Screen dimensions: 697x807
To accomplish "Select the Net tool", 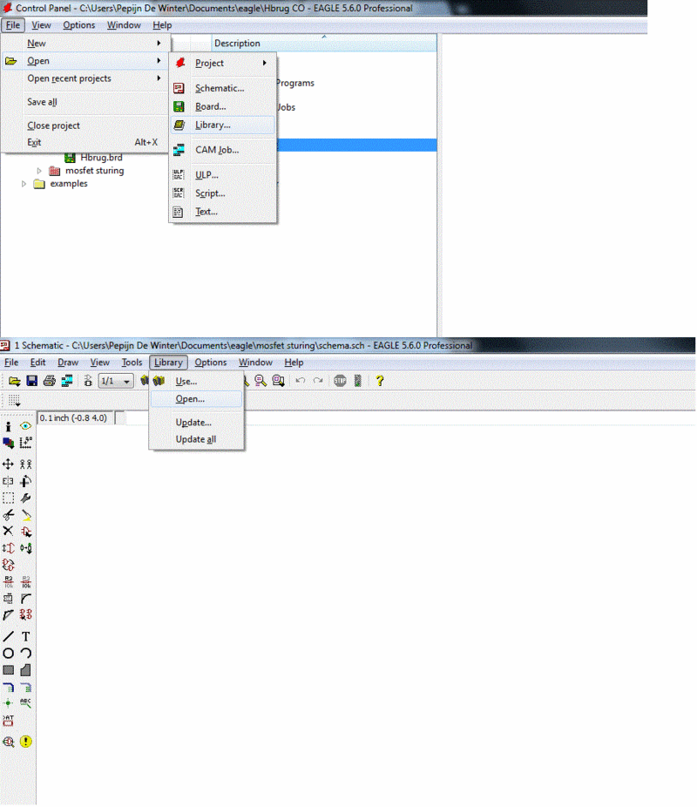I will [26, 687].
